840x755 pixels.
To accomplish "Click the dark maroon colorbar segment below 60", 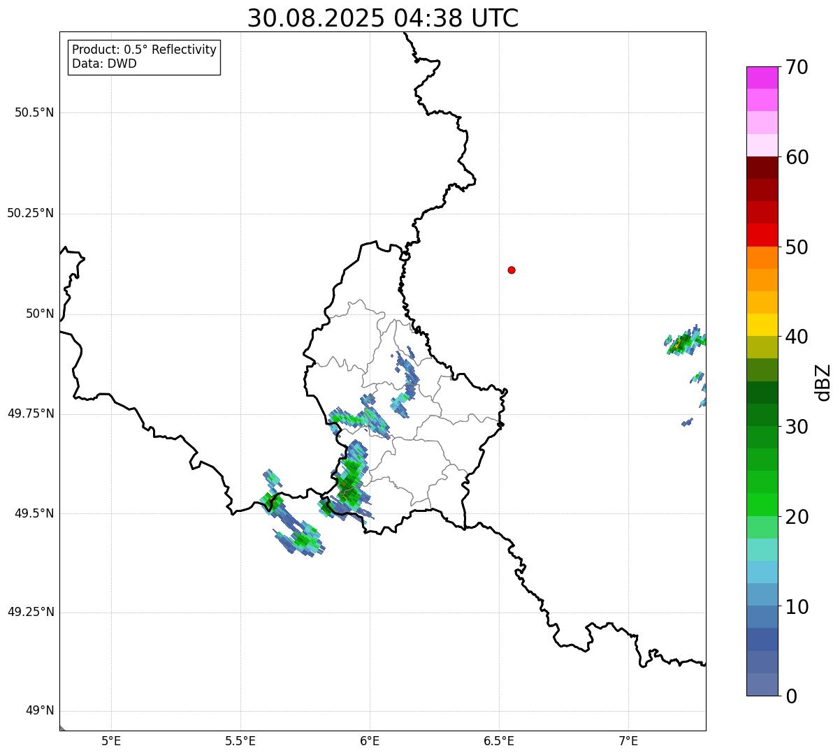I will pos(762,168).
